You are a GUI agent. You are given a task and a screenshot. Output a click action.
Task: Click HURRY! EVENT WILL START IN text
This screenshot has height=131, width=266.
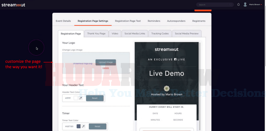[167, 107]
